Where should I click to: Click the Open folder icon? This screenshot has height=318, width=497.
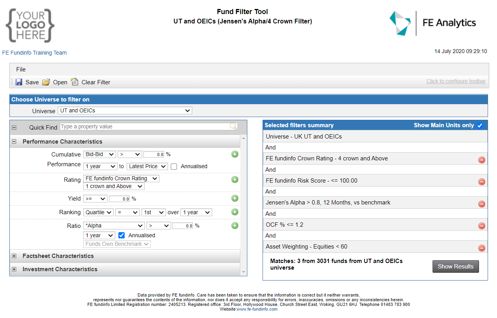tap(46, 82)
